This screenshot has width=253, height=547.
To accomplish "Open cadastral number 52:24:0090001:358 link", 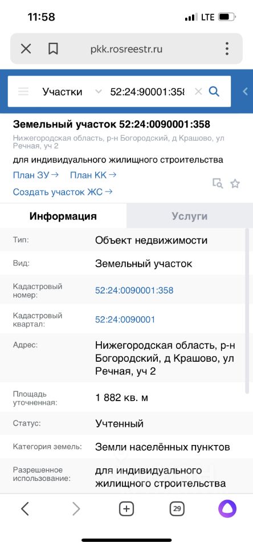I will click(134, 290).
